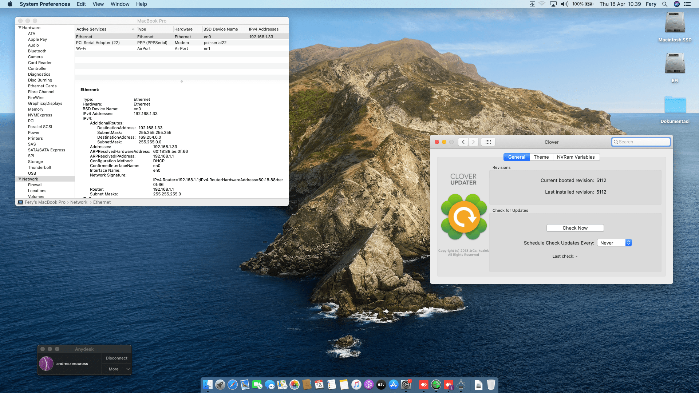Image resolution: width=699 pixels, height=393 pixels.
Task: Open the Podcasts app in the Dock
Action: [x=368, y=385]
